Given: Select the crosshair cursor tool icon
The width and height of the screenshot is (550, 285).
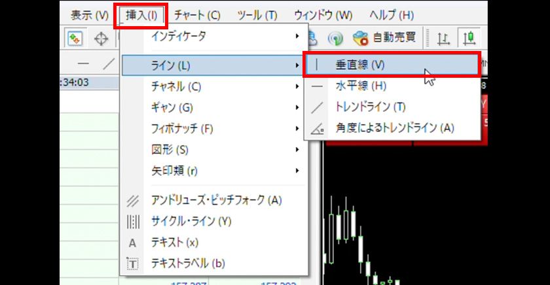Looking at the screenshot, I should click(x=101, y=39).
